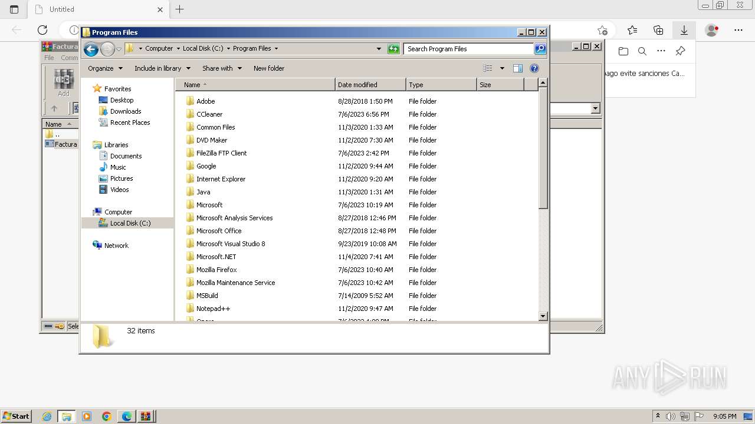Select the Common Files folder

(x=215, y=127)
